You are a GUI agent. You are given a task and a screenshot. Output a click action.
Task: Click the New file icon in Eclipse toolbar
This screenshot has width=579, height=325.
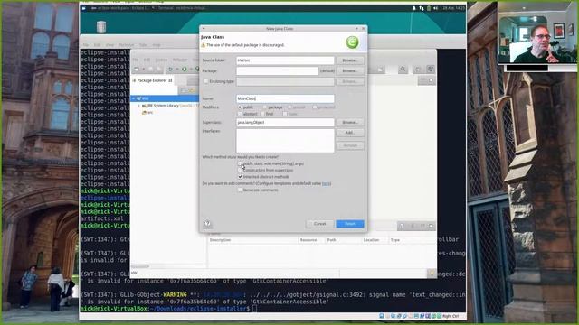pos(137,70)
